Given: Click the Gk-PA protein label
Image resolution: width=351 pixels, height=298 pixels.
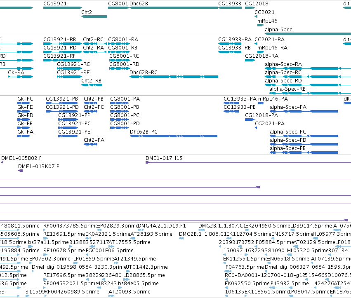Looking at the screenshot, I should [25, 132].
